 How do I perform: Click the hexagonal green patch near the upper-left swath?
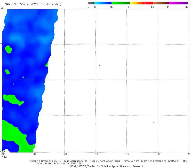pos(8,49)
